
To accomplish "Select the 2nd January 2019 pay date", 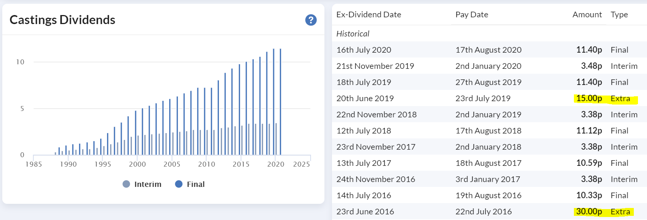I will (488, 115).
